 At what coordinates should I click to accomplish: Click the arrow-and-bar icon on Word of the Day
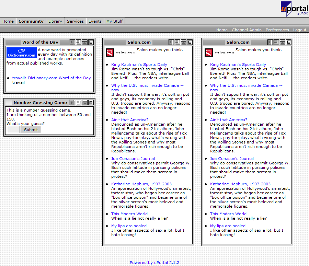coord(72,42)
